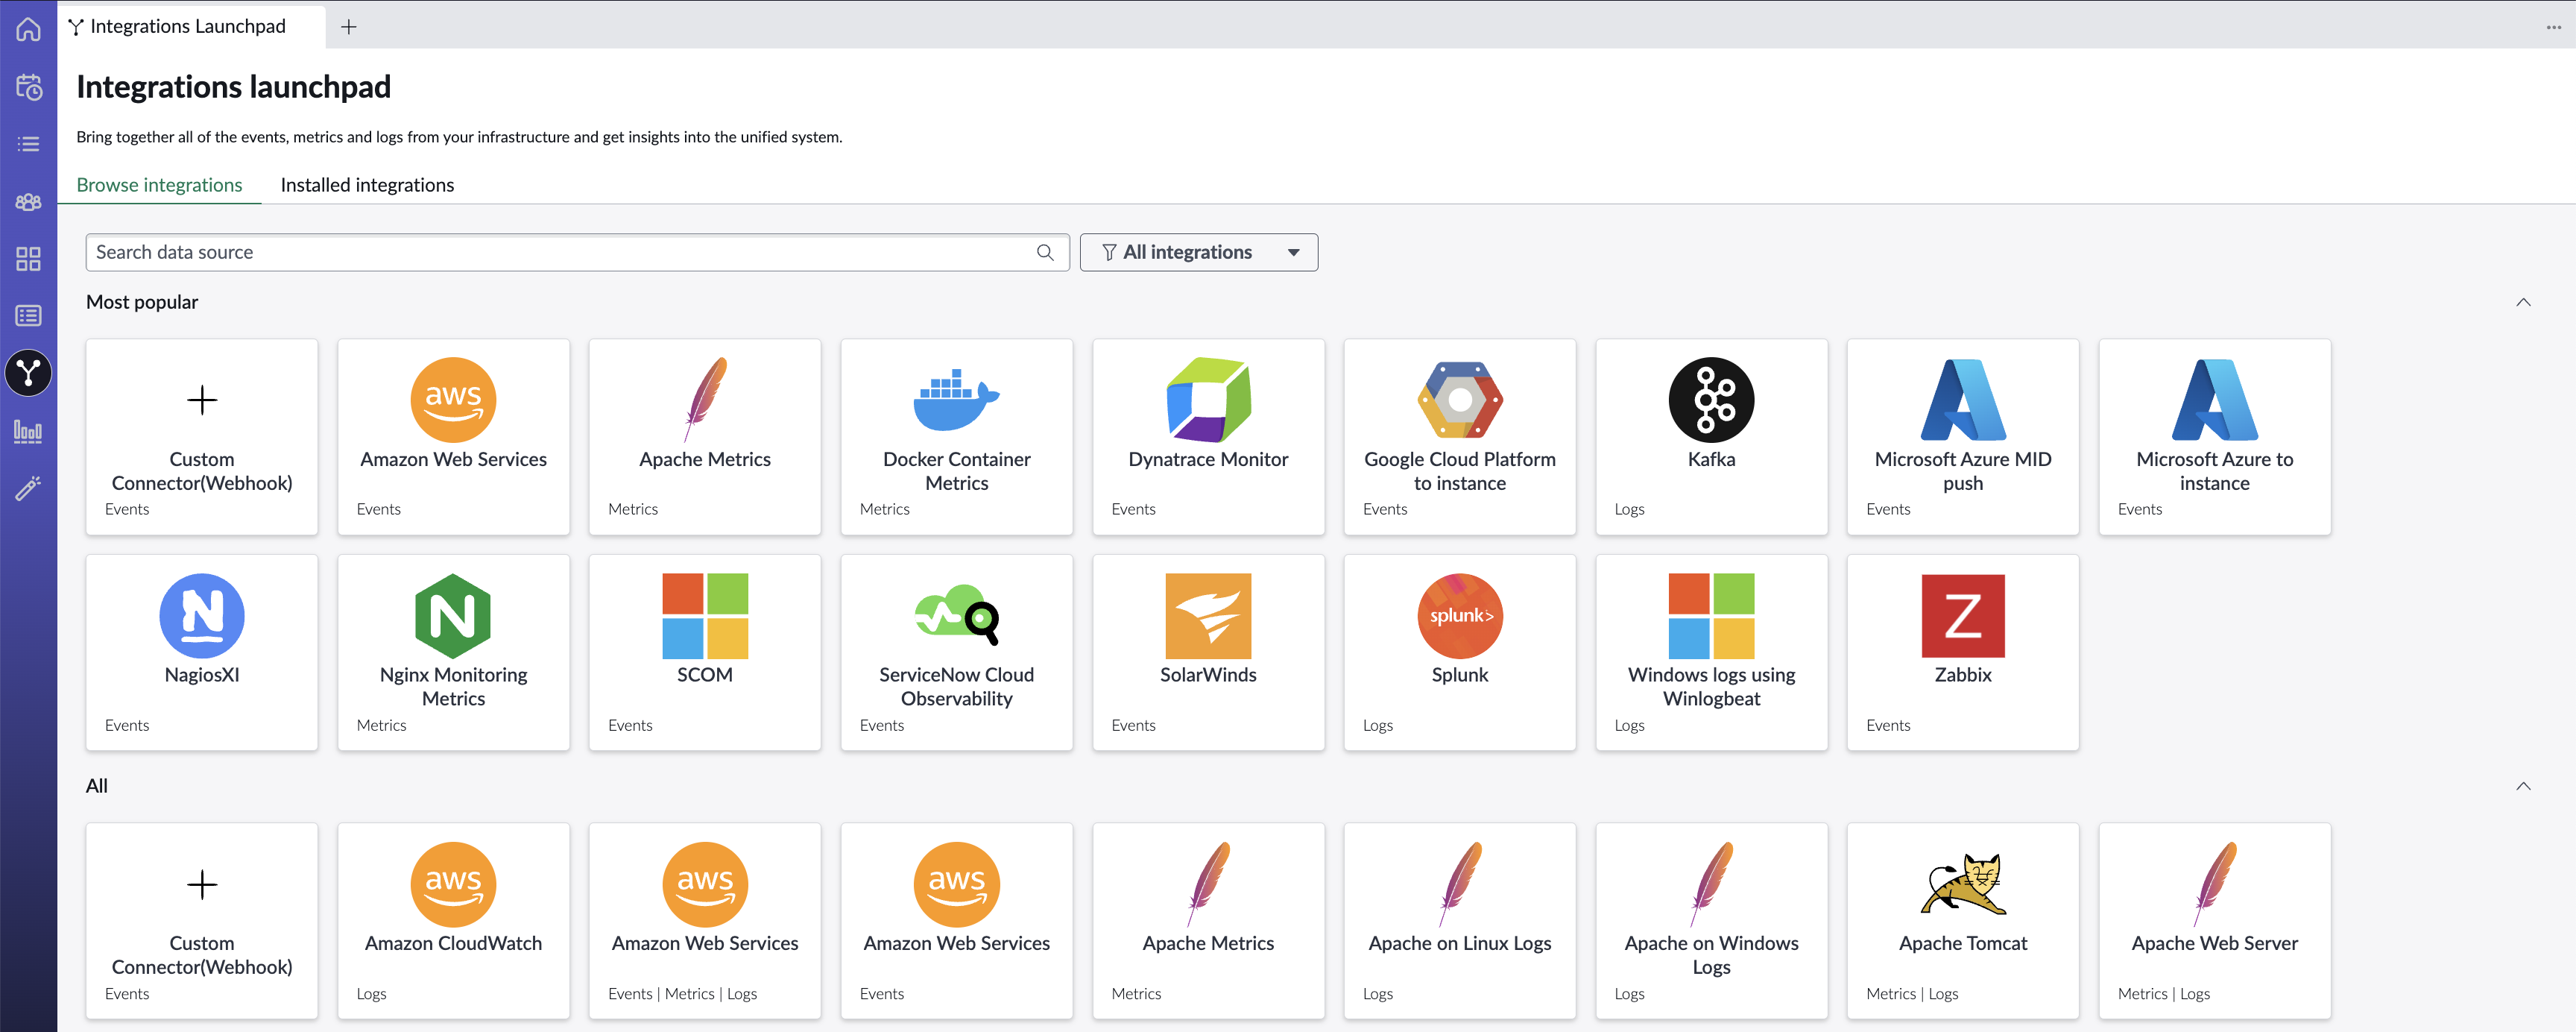2576x1032 pixels.
Task: Click the SolarWinds logo
Action: tap(1208, 616)
